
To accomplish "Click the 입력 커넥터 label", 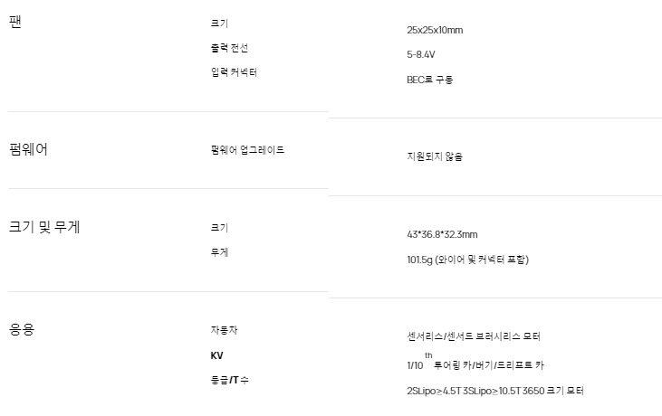I will 234,72.
